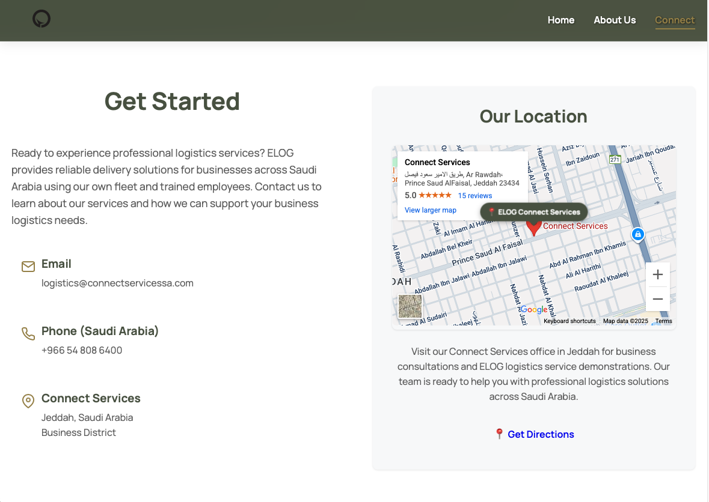Click the "15 reviews" link
The height and width of the screenshot is (502, 709).
[474, 195]
